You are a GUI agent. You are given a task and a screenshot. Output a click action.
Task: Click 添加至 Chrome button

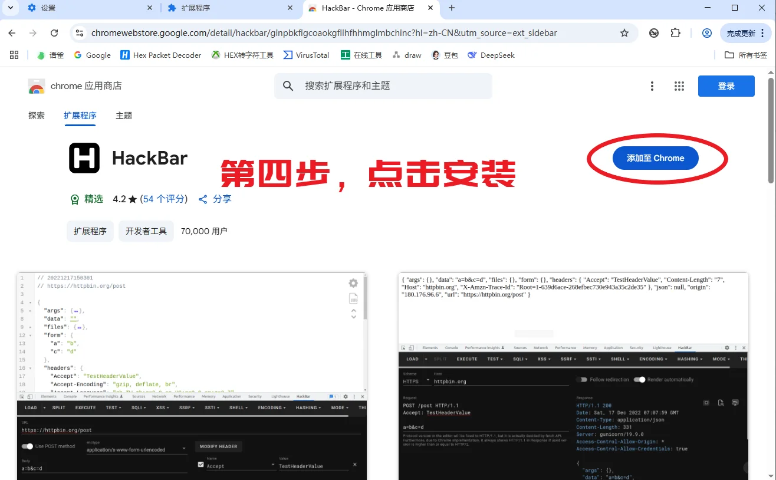tap(655, 158)
